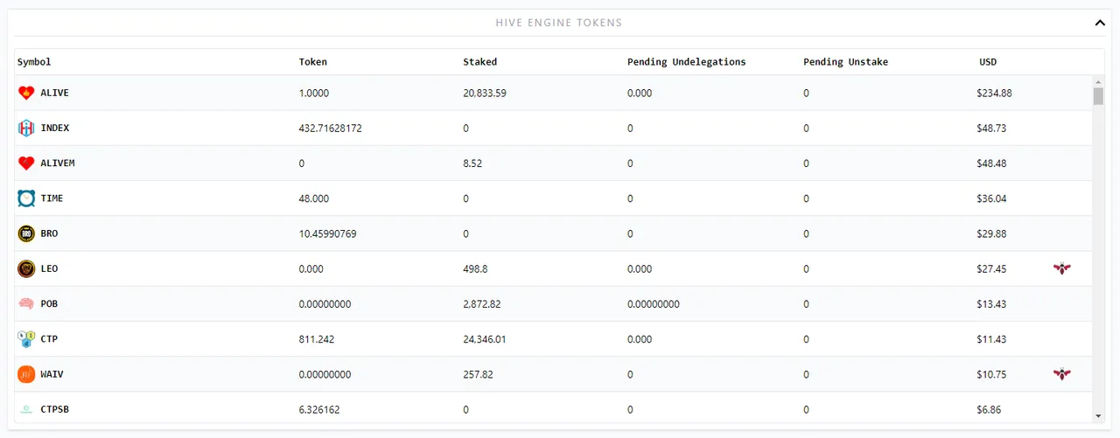Click the scrollbar up arrow

point(1098,81)
